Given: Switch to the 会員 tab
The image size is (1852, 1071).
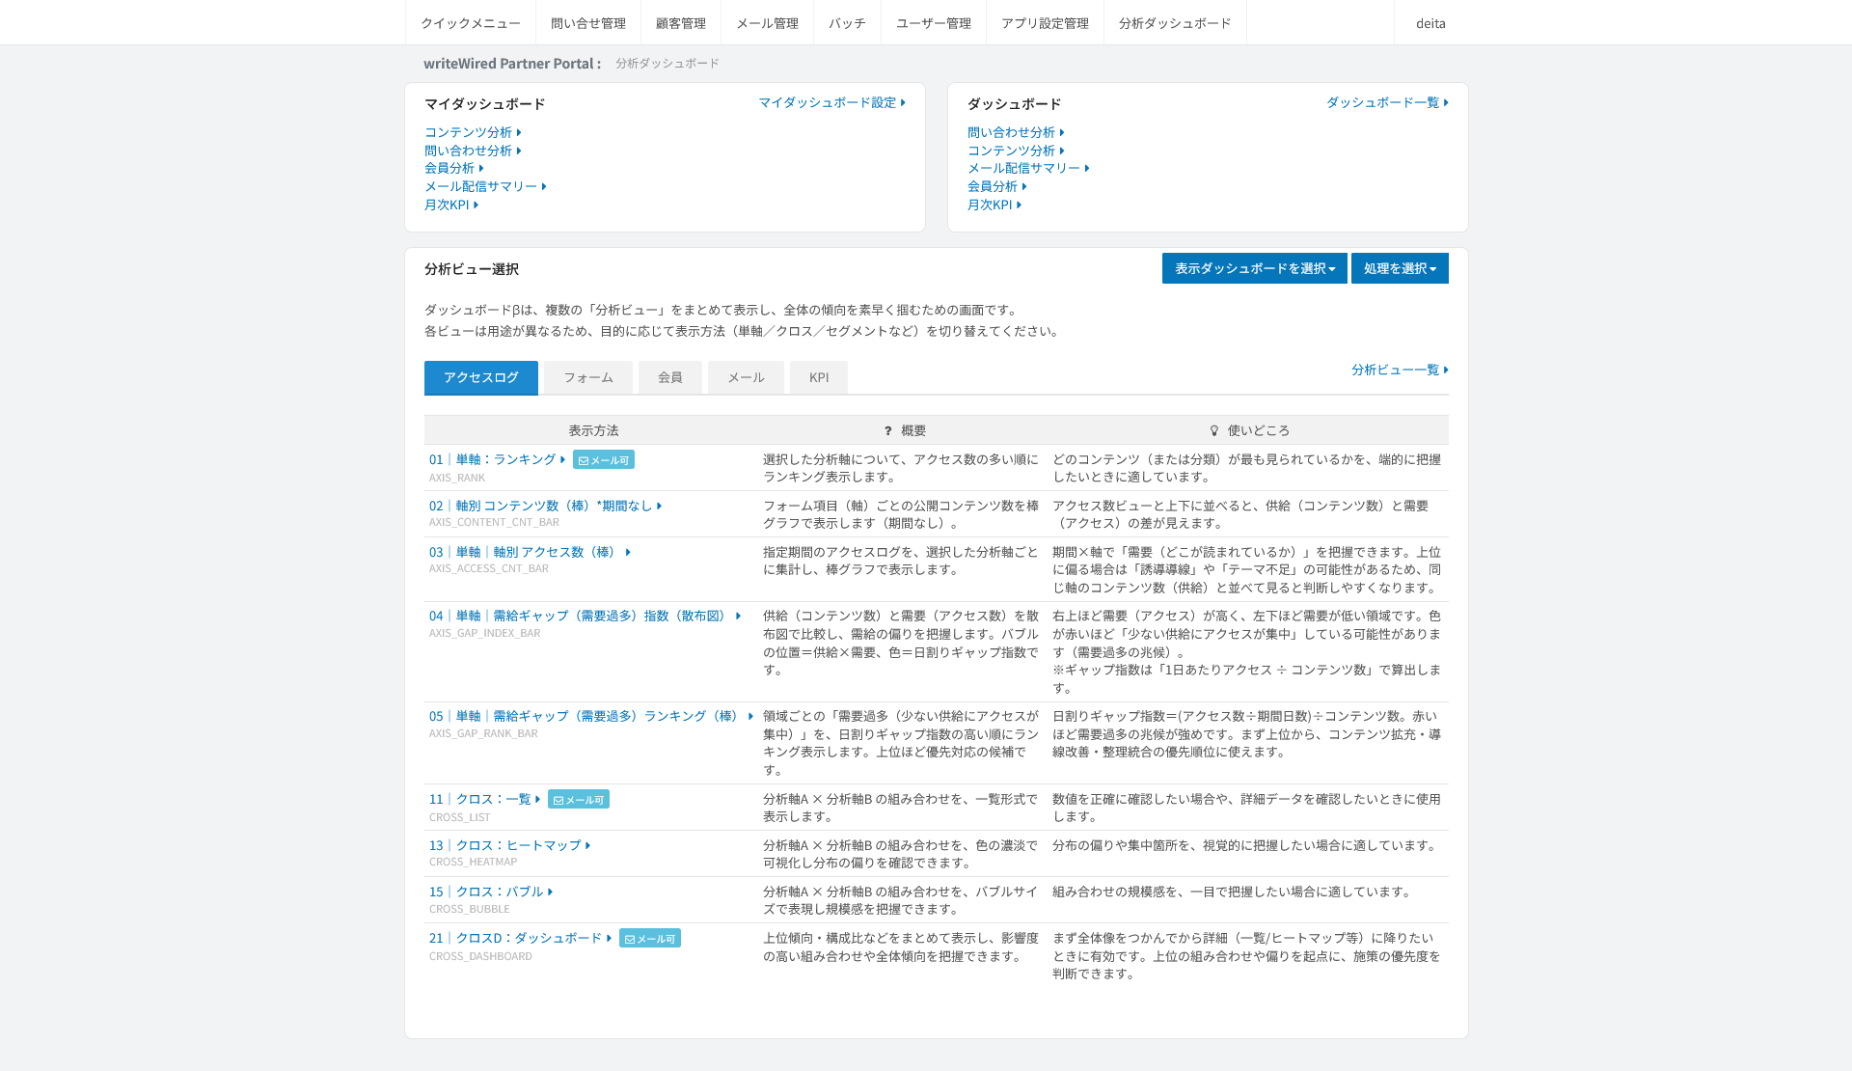Looking at the screenshot, I should pos(670,377).
